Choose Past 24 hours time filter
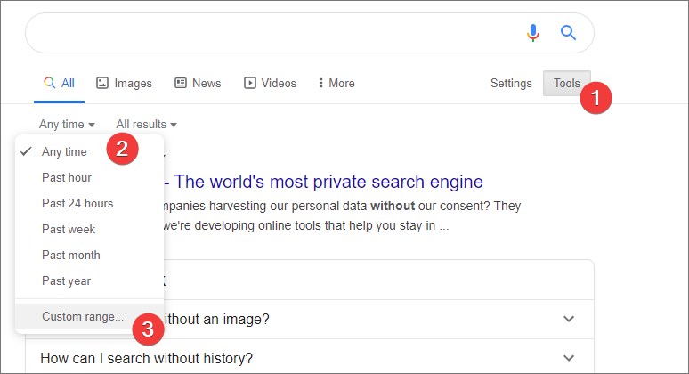The image size is (689, 374). coord(77,203)
